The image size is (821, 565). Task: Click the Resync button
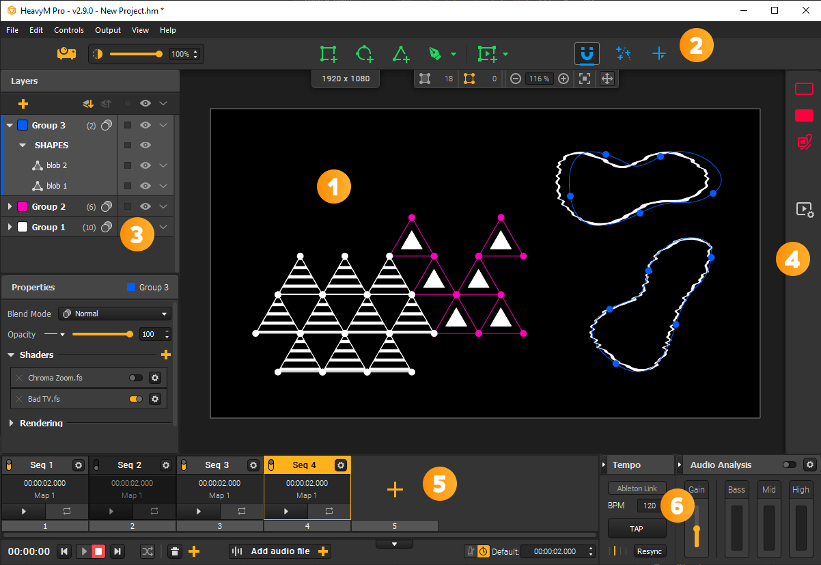point(650,551)
